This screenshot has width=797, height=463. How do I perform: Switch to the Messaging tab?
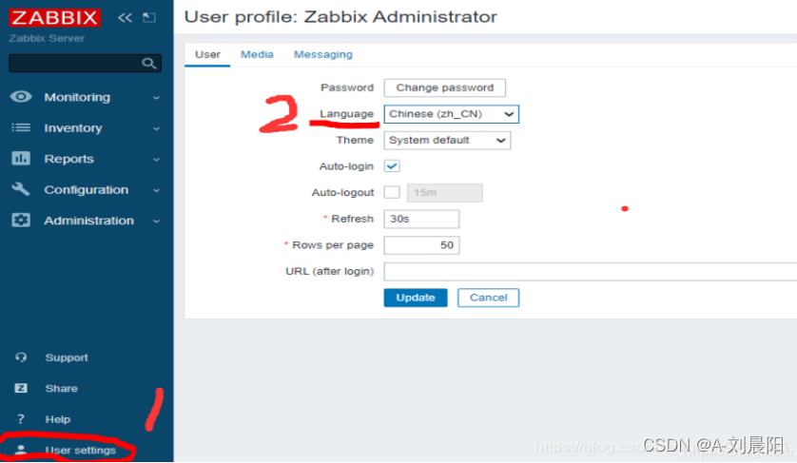(x=322, y=54)
